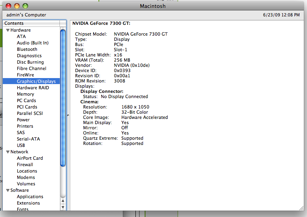
Task: Collapse the Hardware disclosure triangle
Action: coord(8,30)
